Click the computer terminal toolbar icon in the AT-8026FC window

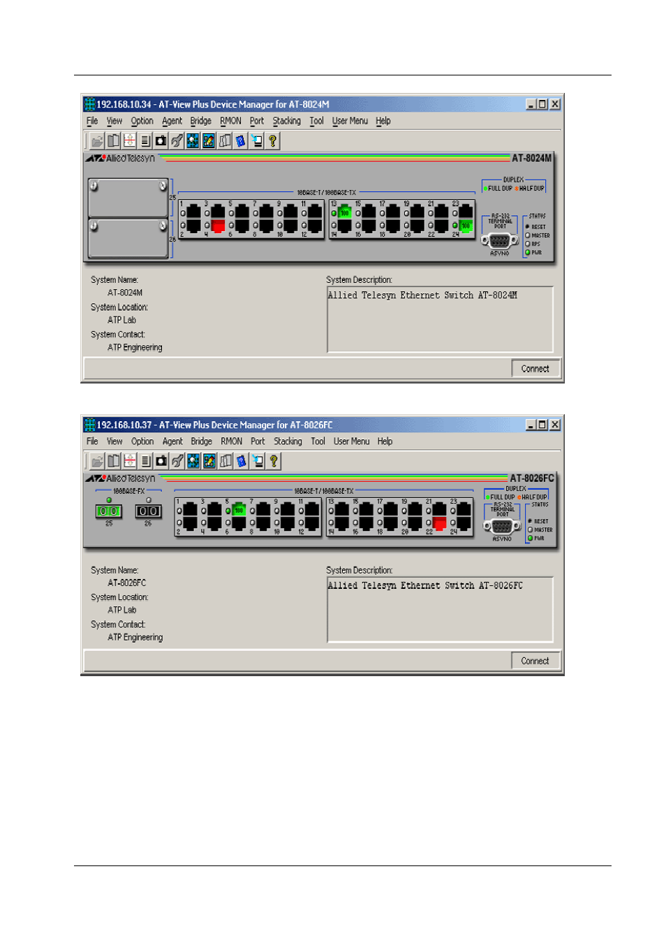click(258, 461)
